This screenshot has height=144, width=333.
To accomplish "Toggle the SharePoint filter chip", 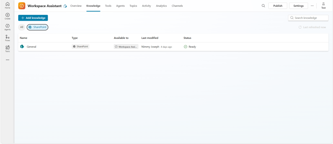I will [37, 27].
